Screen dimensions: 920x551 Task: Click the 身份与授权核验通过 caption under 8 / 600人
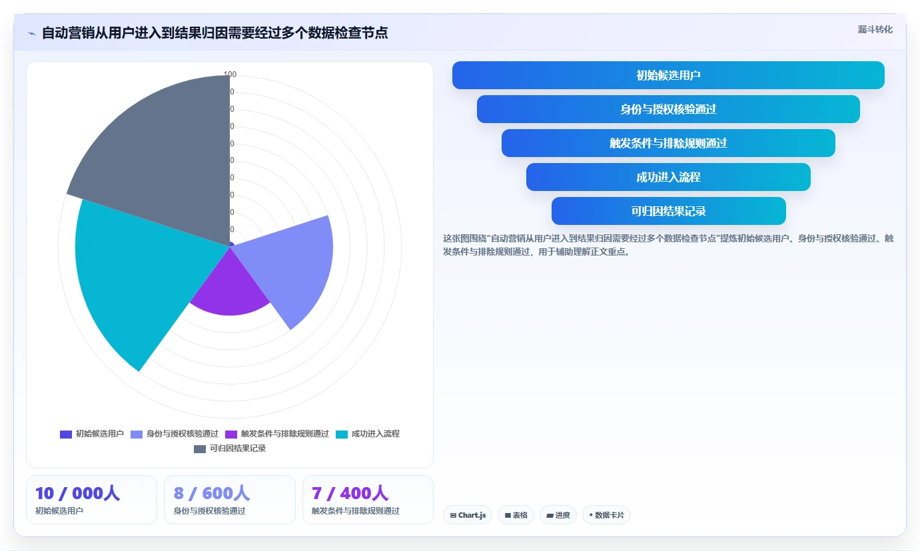pos(209,511)
